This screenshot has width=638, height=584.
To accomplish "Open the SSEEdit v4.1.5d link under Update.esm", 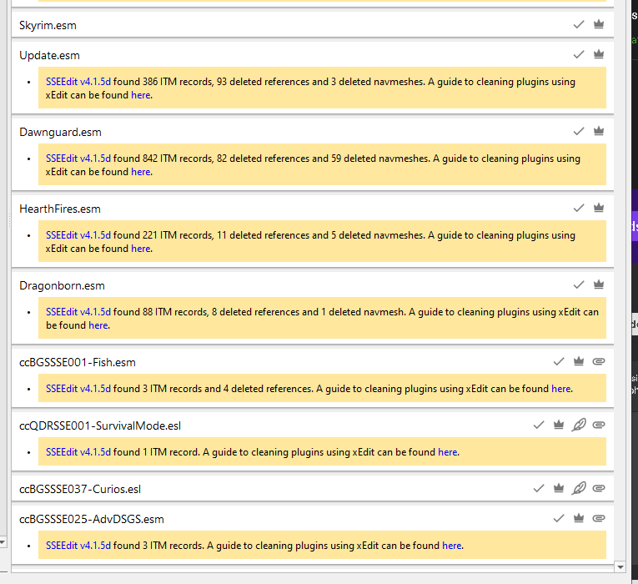I will (x=78, y=82).
